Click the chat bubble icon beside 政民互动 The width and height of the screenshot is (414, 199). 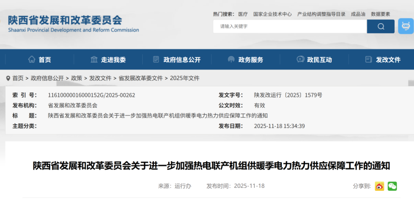pos(300,59)
